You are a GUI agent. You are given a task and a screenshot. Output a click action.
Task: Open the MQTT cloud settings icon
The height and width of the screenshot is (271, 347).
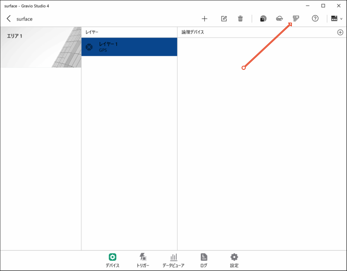[280, 19]
